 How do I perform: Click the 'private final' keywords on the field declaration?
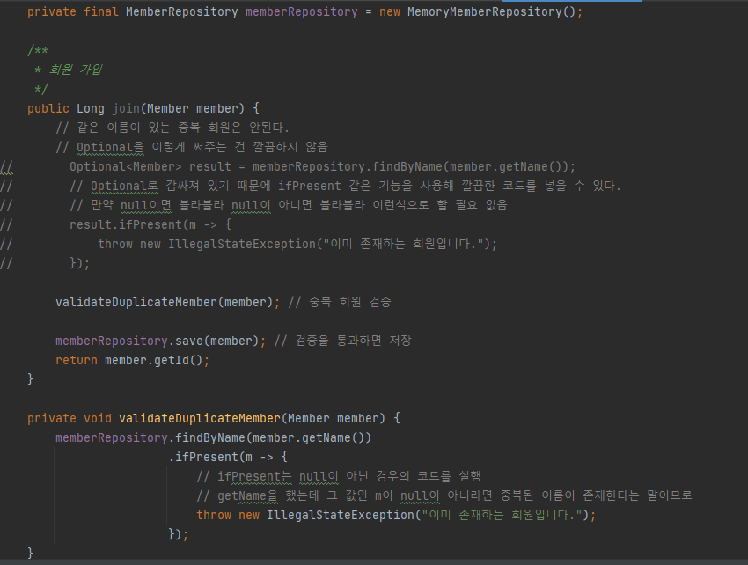pyautogui.click(x=73, y=12)
